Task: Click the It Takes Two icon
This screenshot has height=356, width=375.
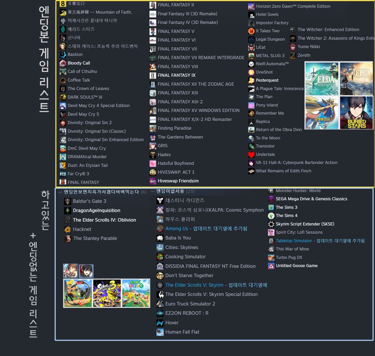Action: click(251, 31)
